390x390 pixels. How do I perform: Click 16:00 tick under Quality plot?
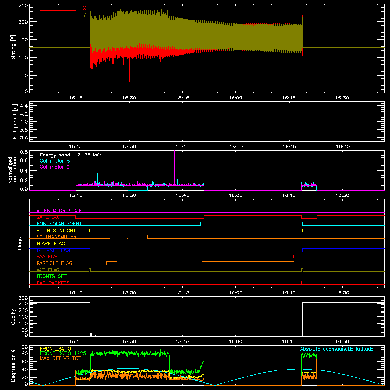click(235, 342)
